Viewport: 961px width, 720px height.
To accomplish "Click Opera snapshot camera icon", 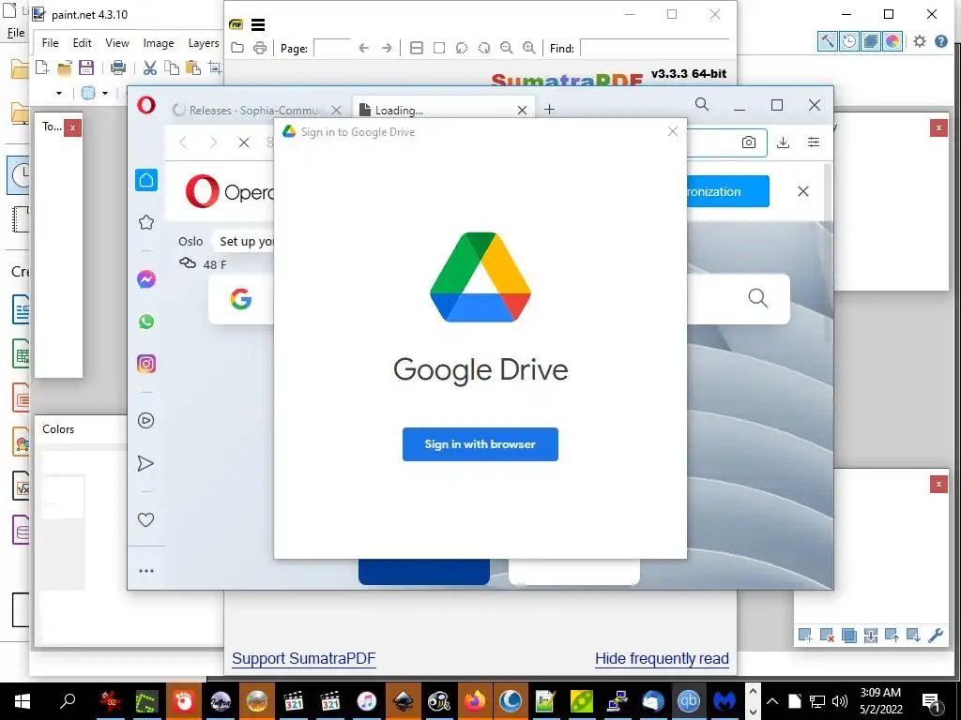I will coord(748,142).
